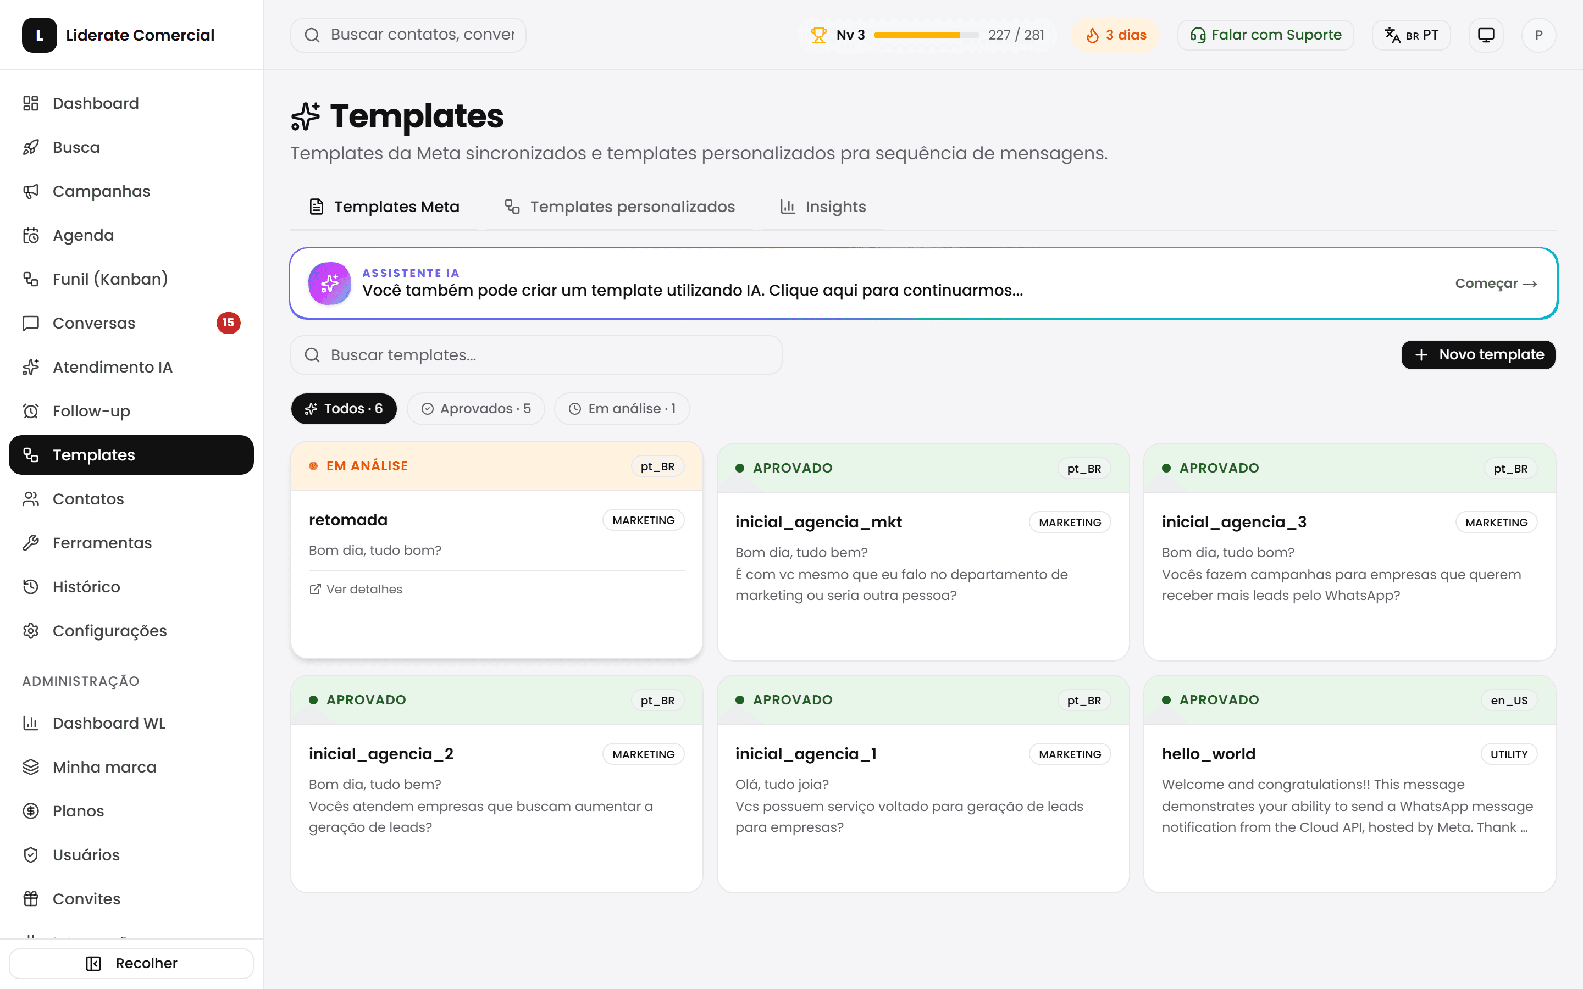The width and height of the screenshot is (1583, 989).
Task: Click the Novo template button
Action: (1479, 354)
